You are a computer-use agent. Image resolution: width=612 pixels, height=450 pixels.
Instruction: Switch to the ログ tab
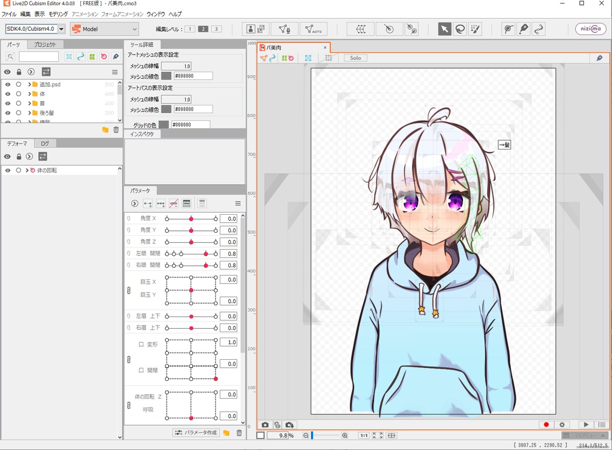point(45,143)
